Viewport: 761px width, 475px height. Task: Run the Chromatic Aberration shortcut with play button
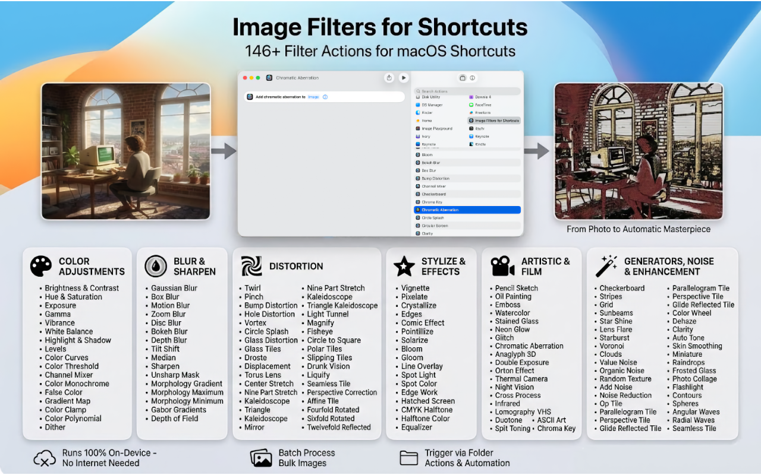[404, 78]
